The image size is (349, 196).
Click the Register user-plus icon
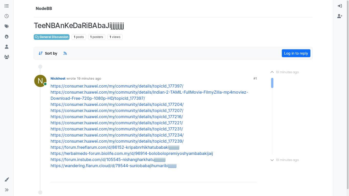[340, 16]
